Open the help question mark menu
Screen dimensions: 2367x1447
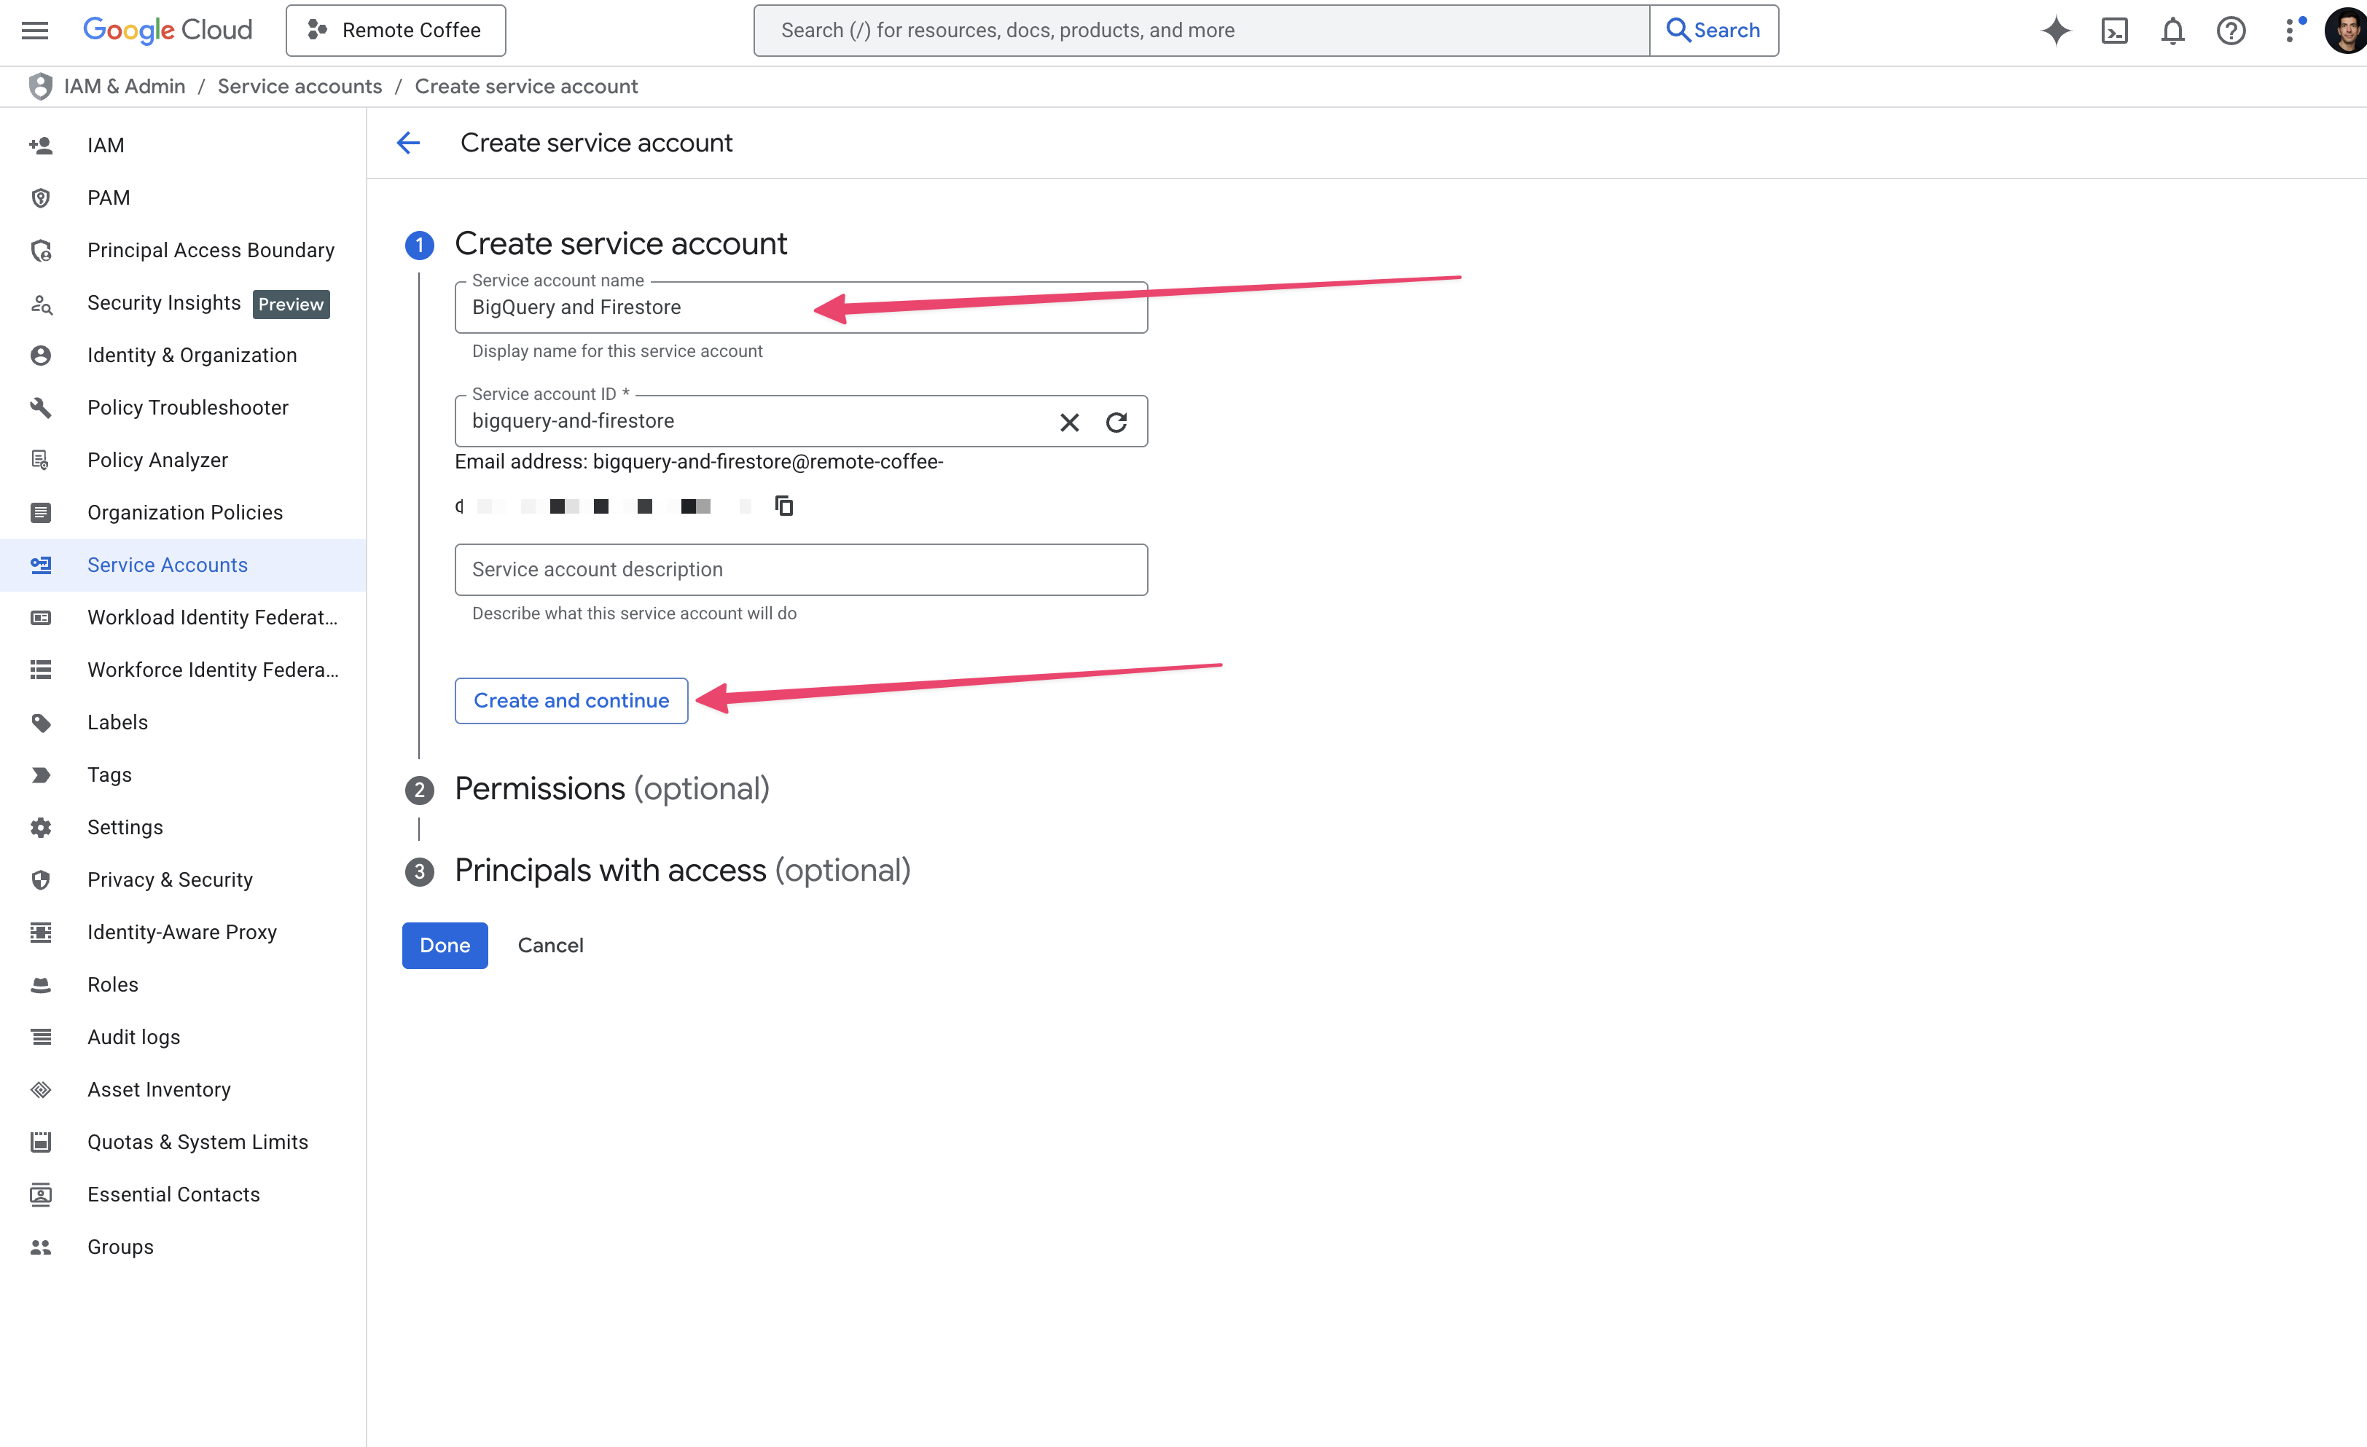point(2231,31)
